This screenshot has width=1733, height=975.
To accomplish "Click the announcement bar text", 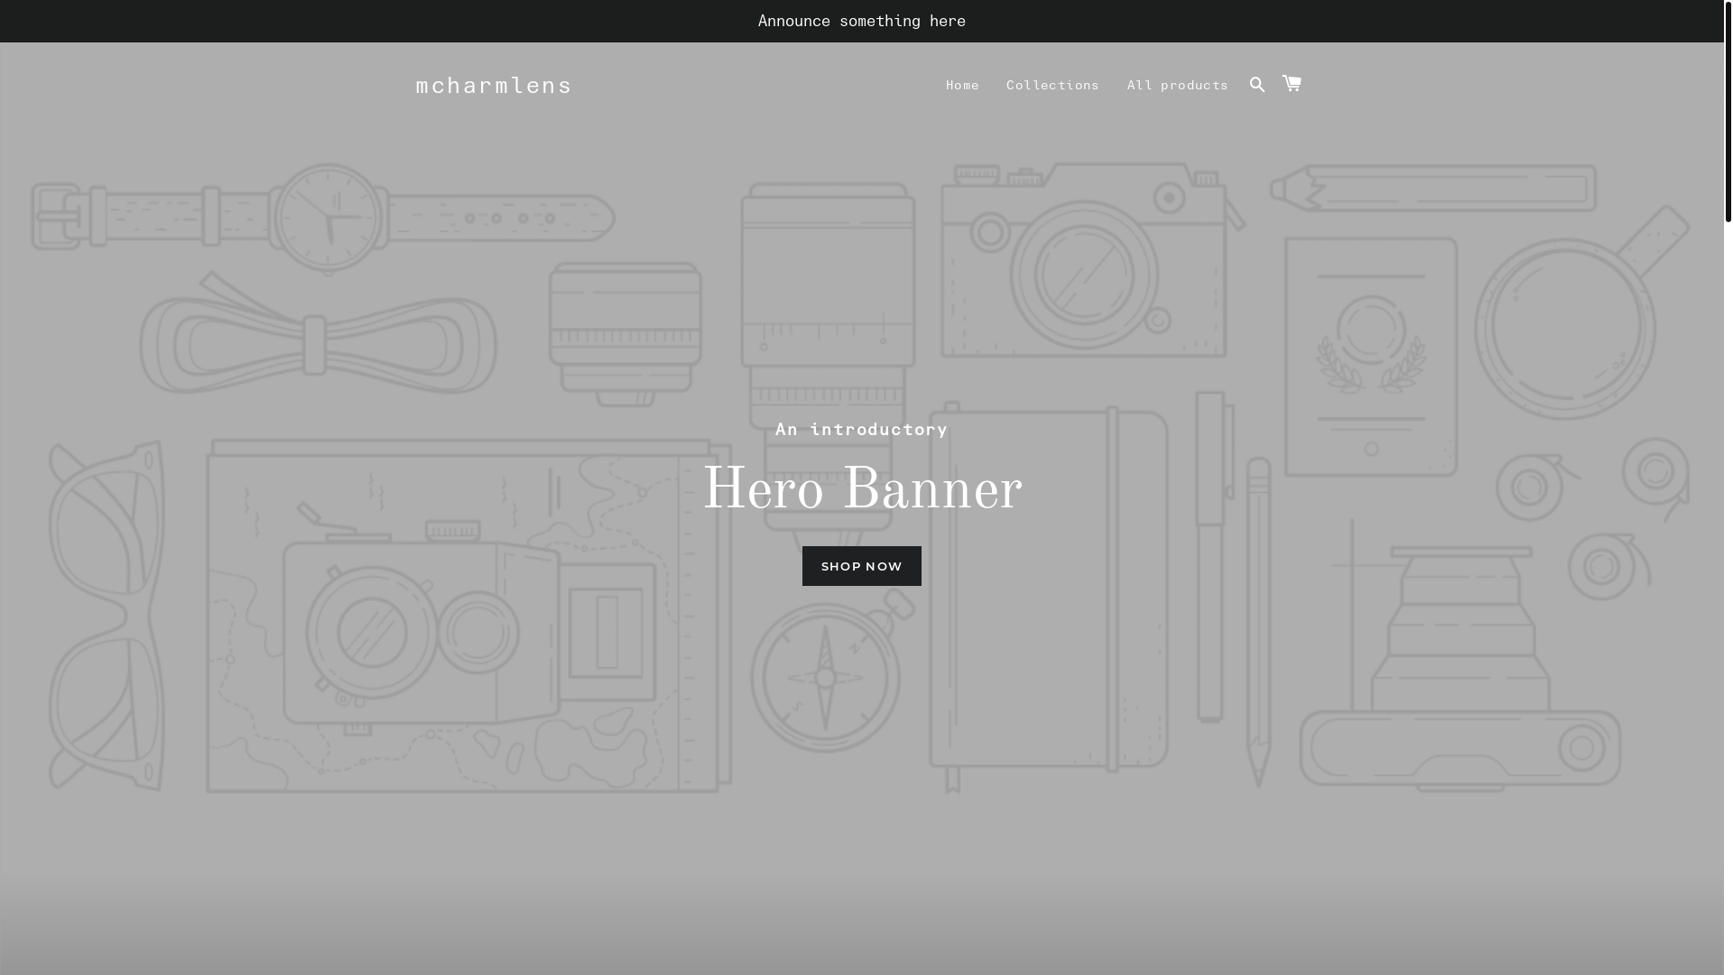I will 862,21.
